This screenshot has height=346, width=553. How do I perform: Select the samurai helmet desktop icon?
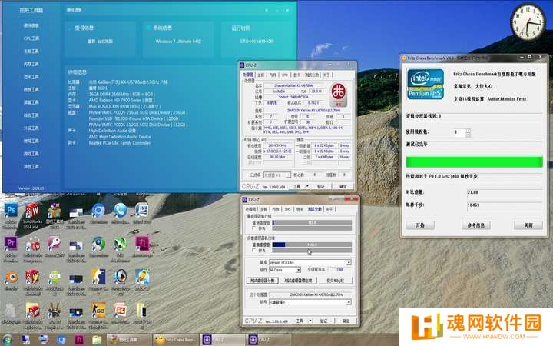55,311
